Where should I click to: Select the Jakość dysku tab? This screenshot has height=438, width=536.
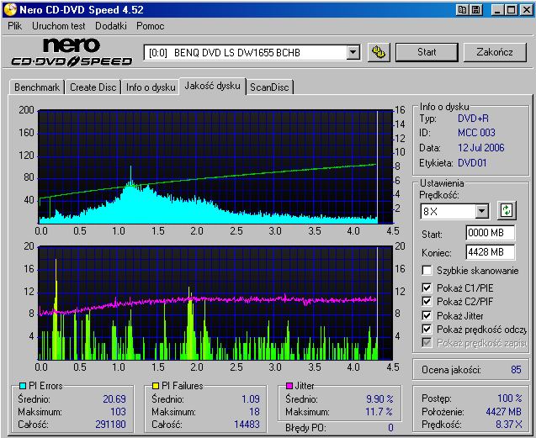click(212, 86)
